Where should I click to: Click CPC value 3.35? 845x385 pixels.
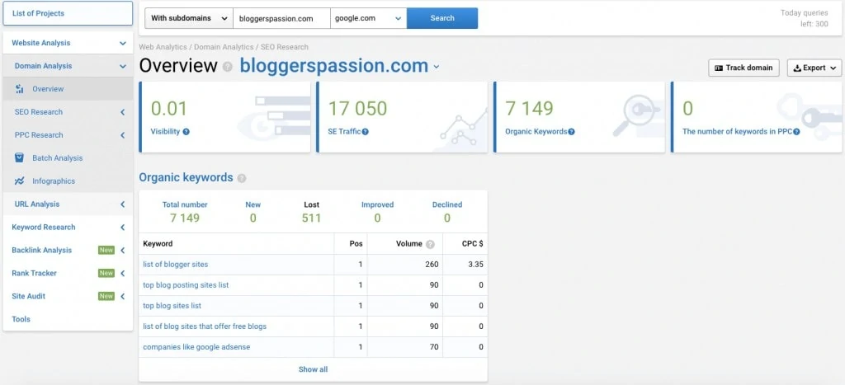tap(476, 265)
